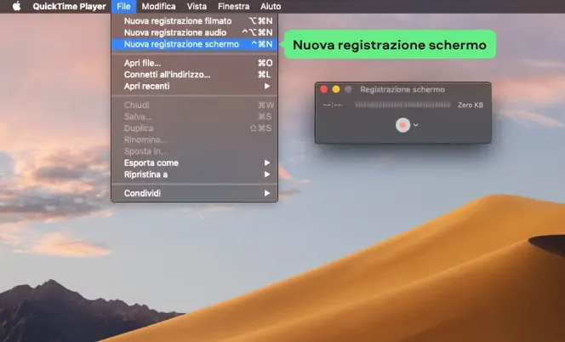The width and height of the screenshot is (565, 342).
Task: Expand the Condividi submenu
Action: tap(194, 193)
